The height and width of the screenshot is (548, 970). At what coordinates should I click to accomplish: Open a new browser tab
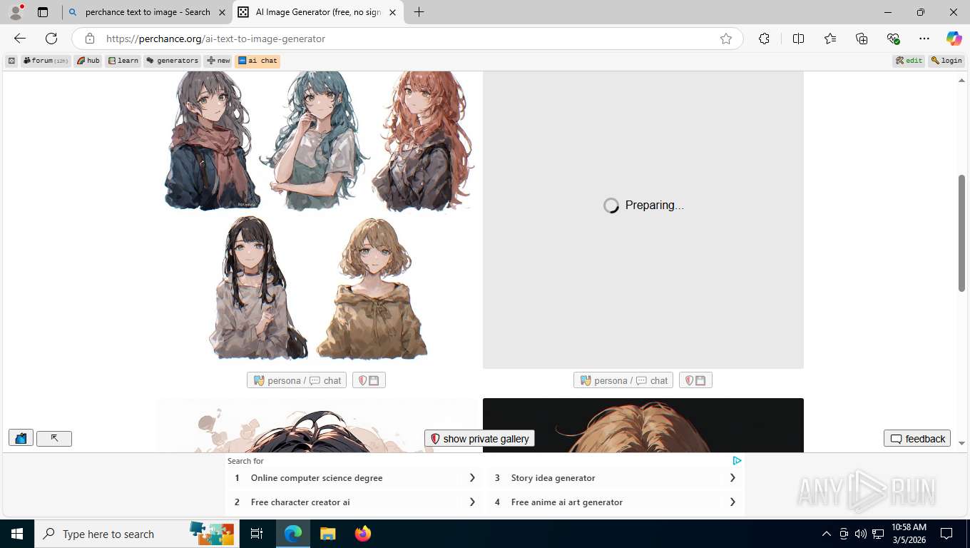(x=419, y=12)
